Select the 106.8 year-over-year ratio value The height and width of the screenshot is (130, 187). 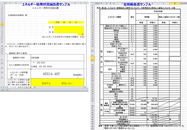coord(153,124)
